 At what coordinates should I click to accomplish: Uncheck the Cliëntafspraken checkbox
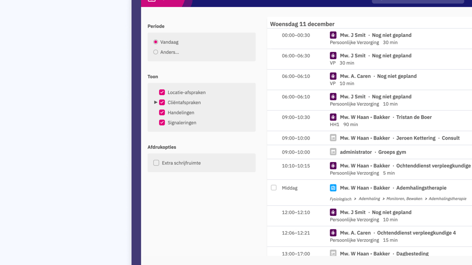coord(162,102)
